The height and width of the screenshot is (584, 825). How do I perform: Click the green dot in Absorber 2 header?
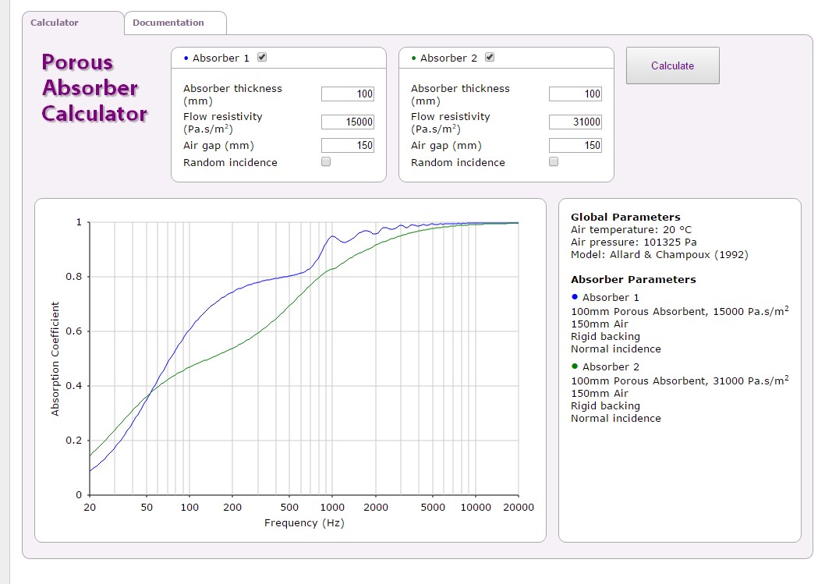click(413, 58)
